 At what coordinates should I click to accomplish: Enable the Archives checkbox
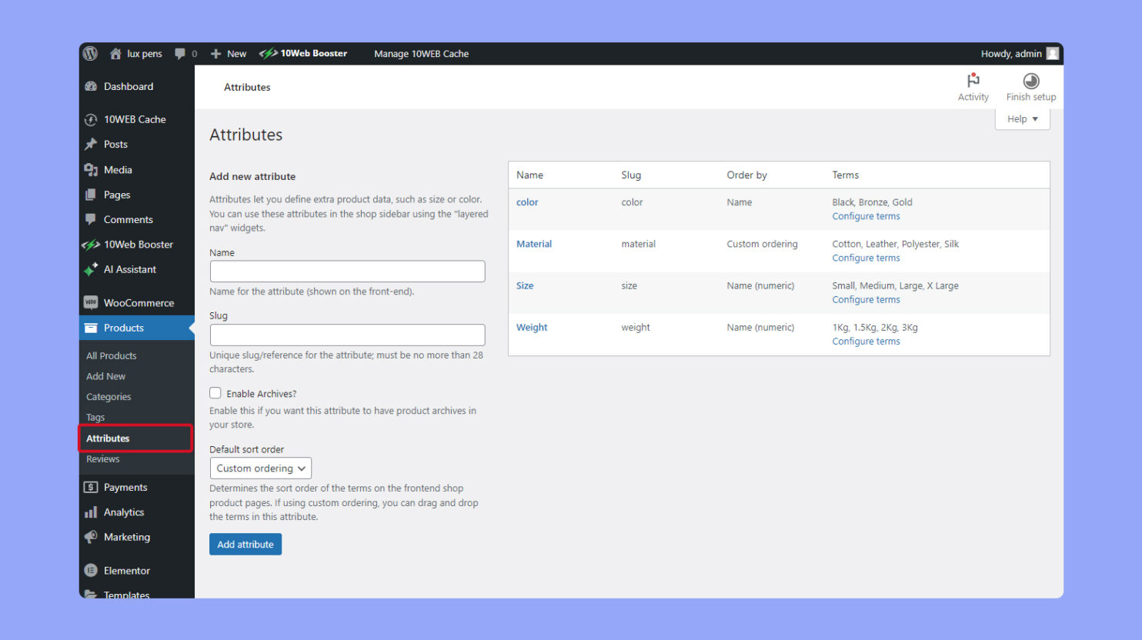[215, 393]
